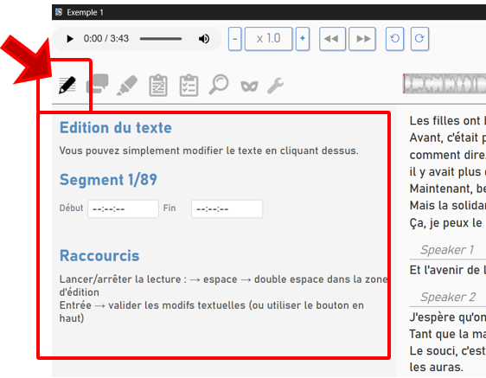Click the audio waveform overview
The image size is (486, 378).
click(x=444, y=83)
